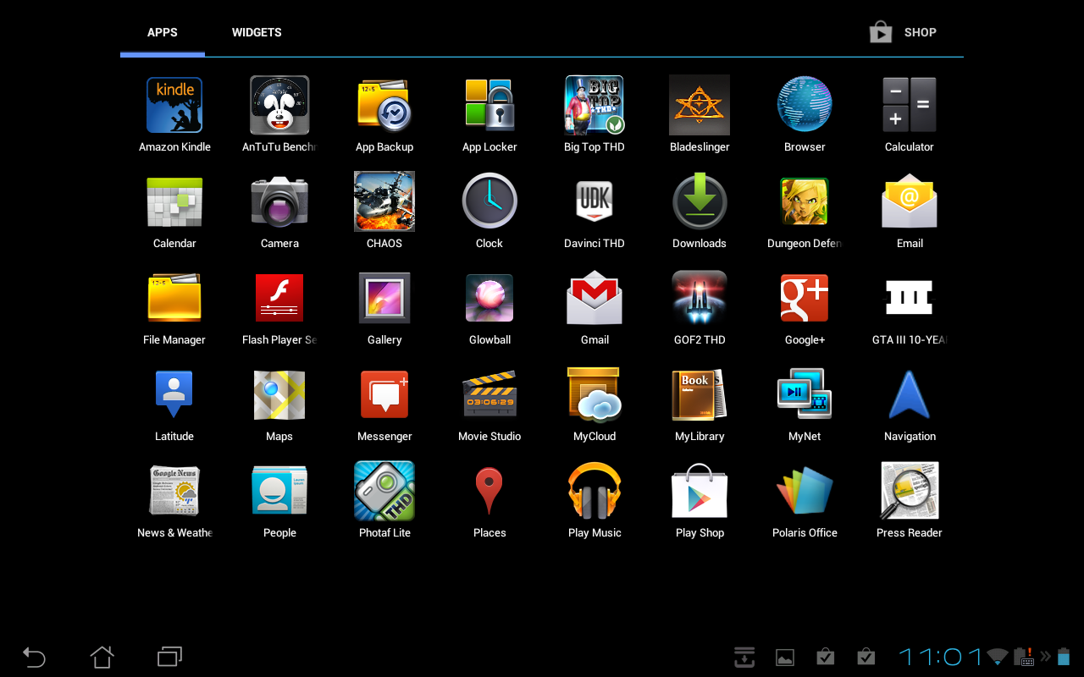Open News & Weather
The height and width of the screenshot is (677, 1084).
click(174, 491)
